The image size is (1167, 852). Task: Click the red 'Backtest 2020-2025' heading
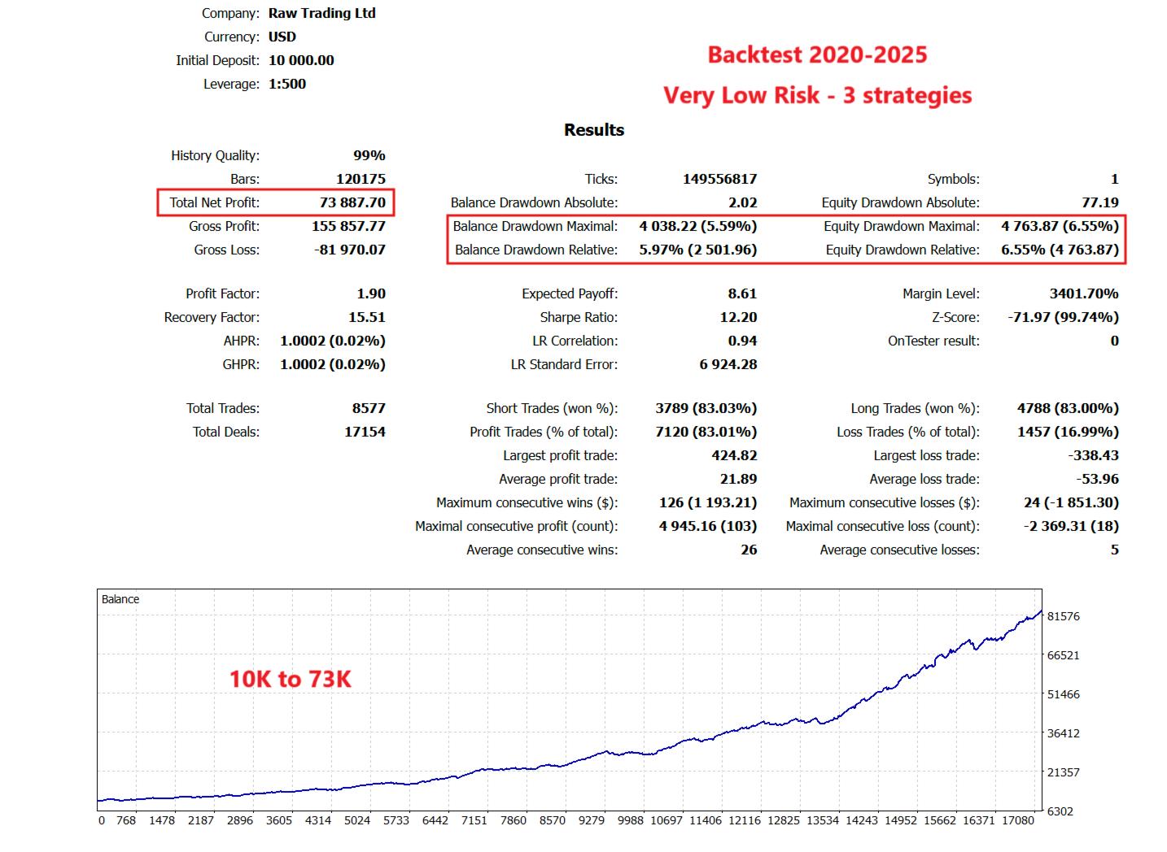tap(817, 55)
